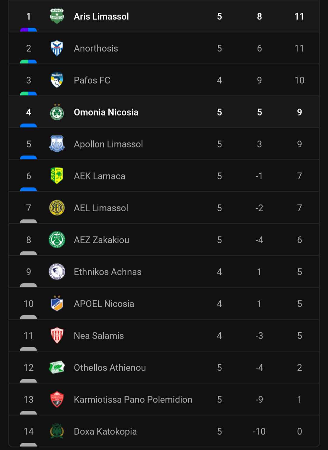Click the Nea Salamis red-striped crest

coord(57,335)
